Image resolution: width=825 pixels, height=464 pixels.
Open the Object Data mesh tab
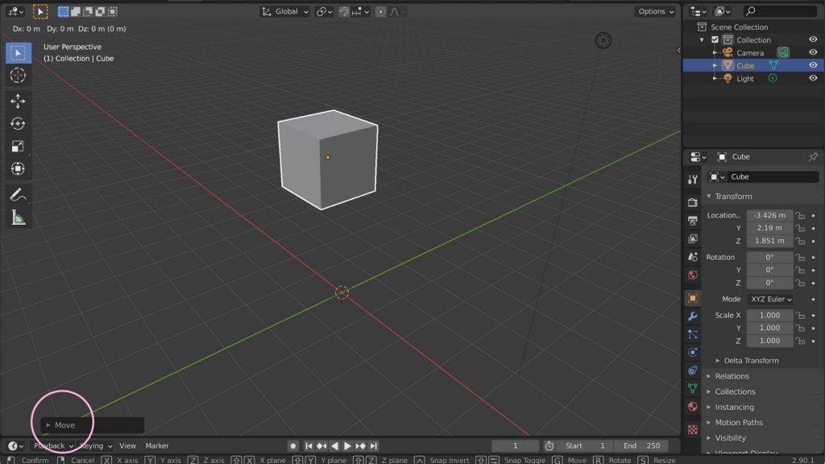coord(692,389)
